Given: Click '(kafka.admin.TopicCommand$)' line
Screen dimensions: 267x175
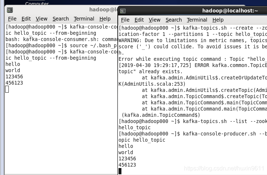Looking at the screenshot, I should coord(161,115).
